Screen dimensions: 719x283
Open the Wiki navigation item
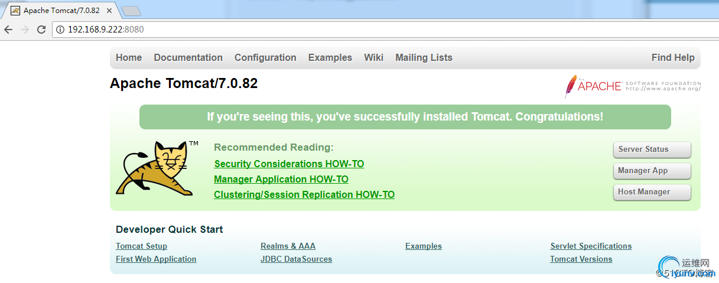tap(373, 57)
